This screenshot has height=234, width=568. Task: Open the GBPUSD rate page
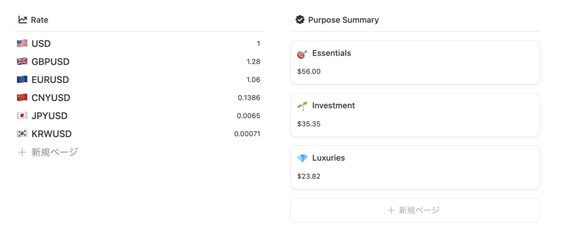point(50,61)
